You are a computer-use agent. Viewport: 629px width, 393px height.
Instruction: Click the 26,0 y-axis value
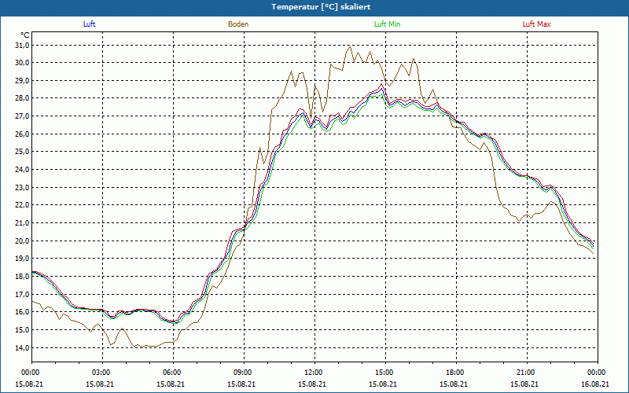click(22, 134)
